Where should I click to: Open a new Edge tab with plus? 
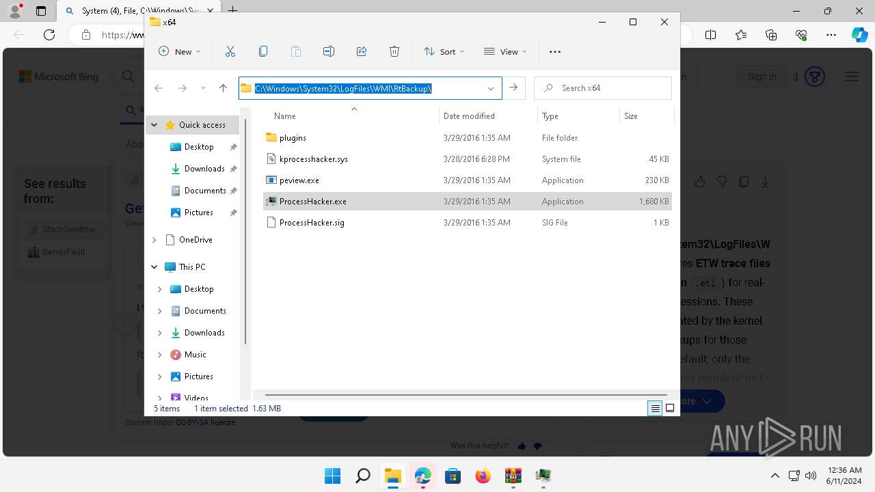(232, 10)
